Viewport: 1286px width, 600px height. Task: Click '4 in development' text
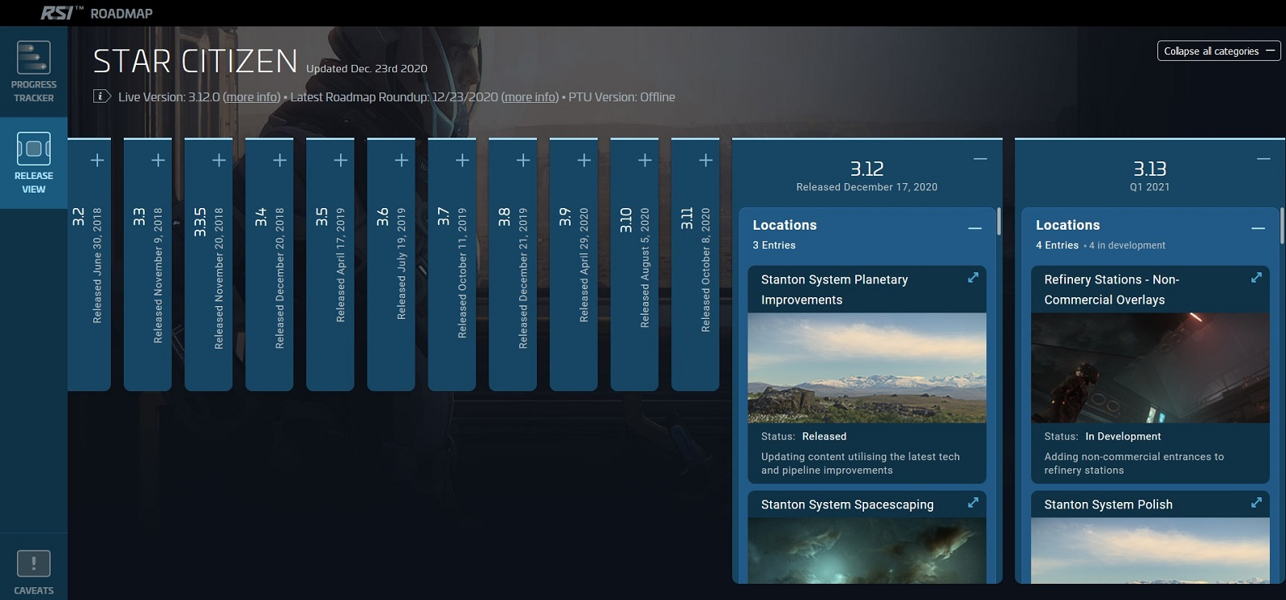coord(1127,246)
